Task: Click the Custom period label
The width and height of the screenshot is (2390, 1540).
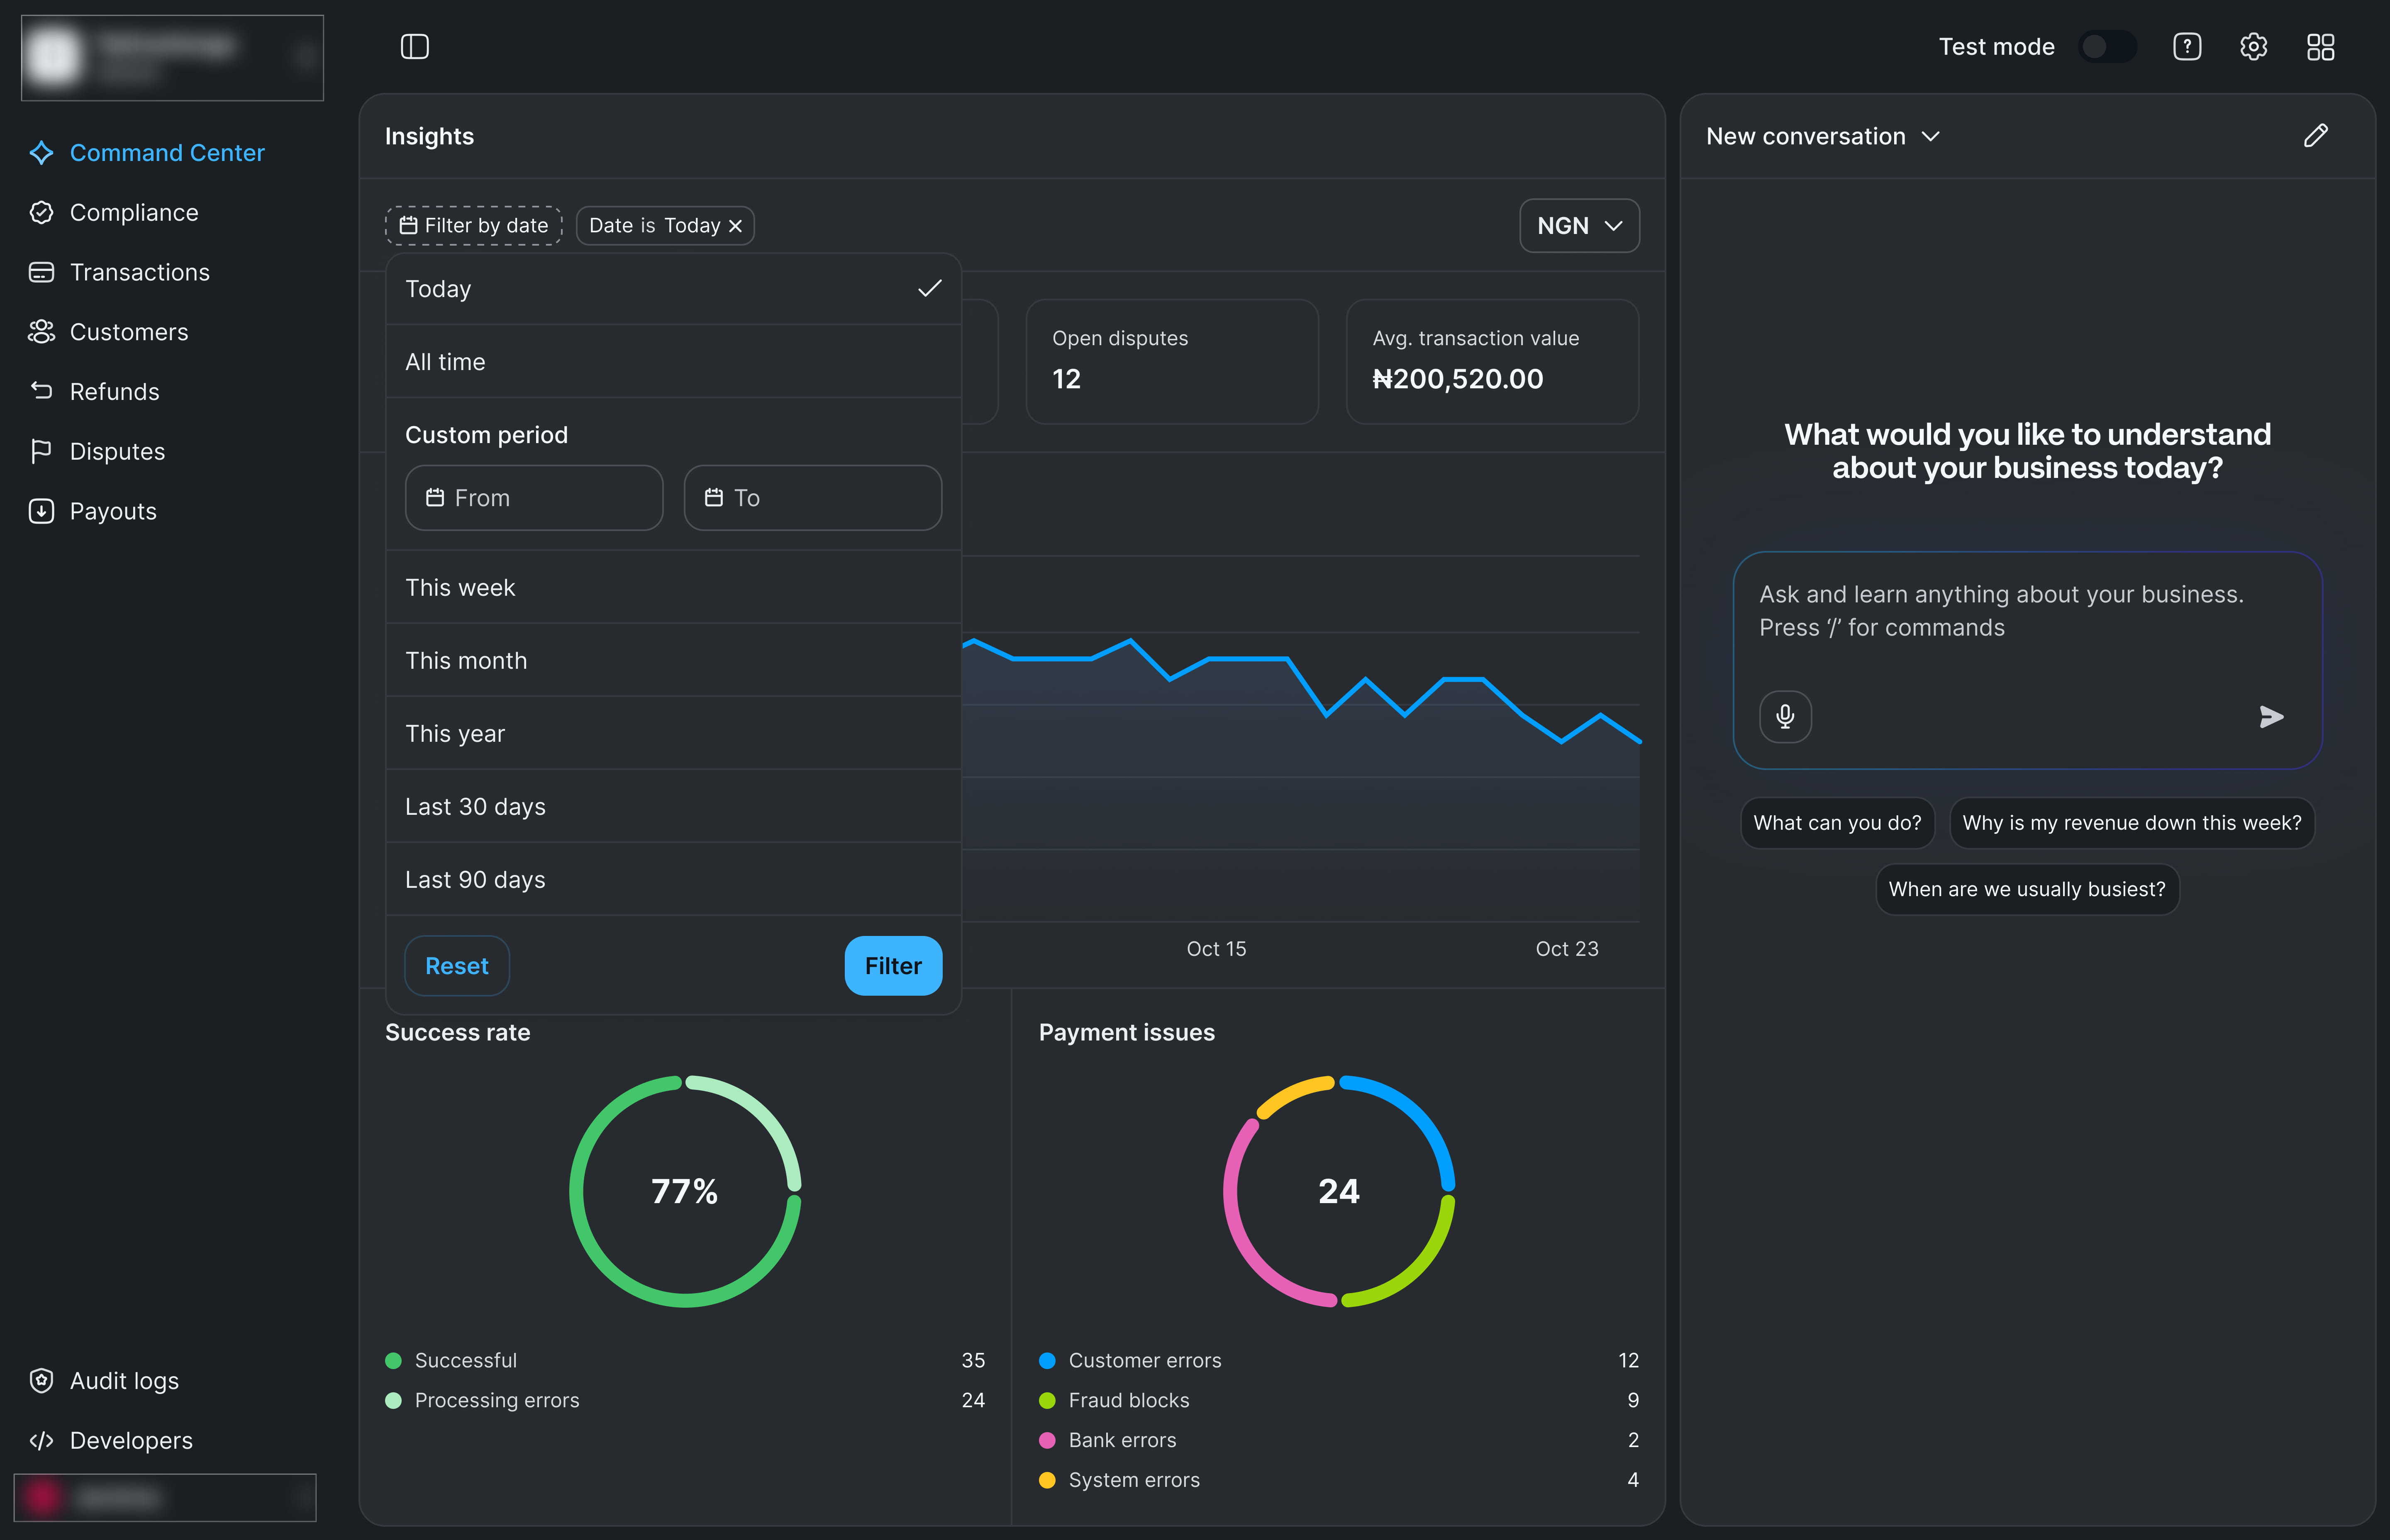Action: [x=486, y=435]
